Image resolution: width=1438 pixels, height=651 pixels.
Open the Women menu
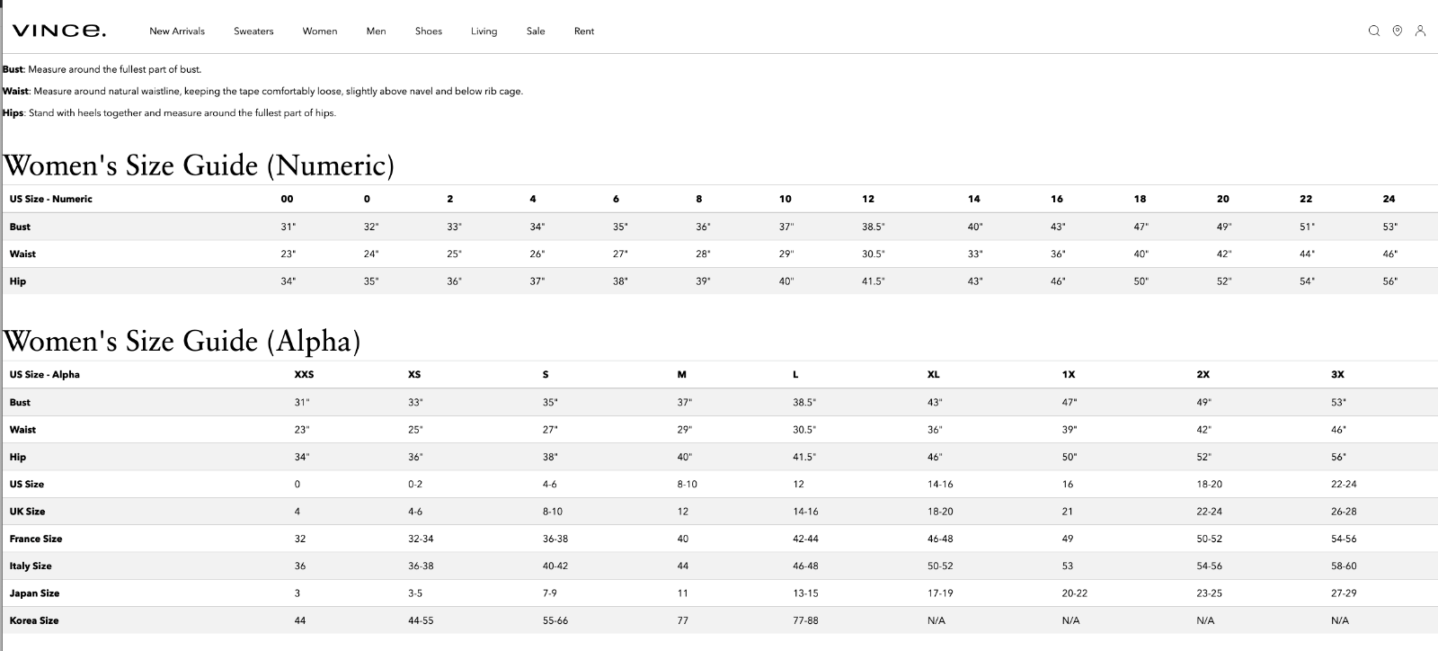(x=320, y=31)
